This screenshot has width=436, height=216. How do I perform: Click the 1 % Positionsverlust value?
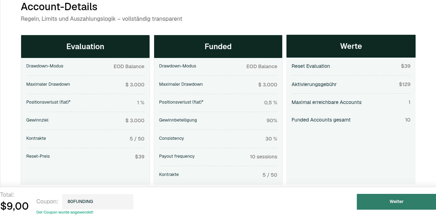point(140,103)
